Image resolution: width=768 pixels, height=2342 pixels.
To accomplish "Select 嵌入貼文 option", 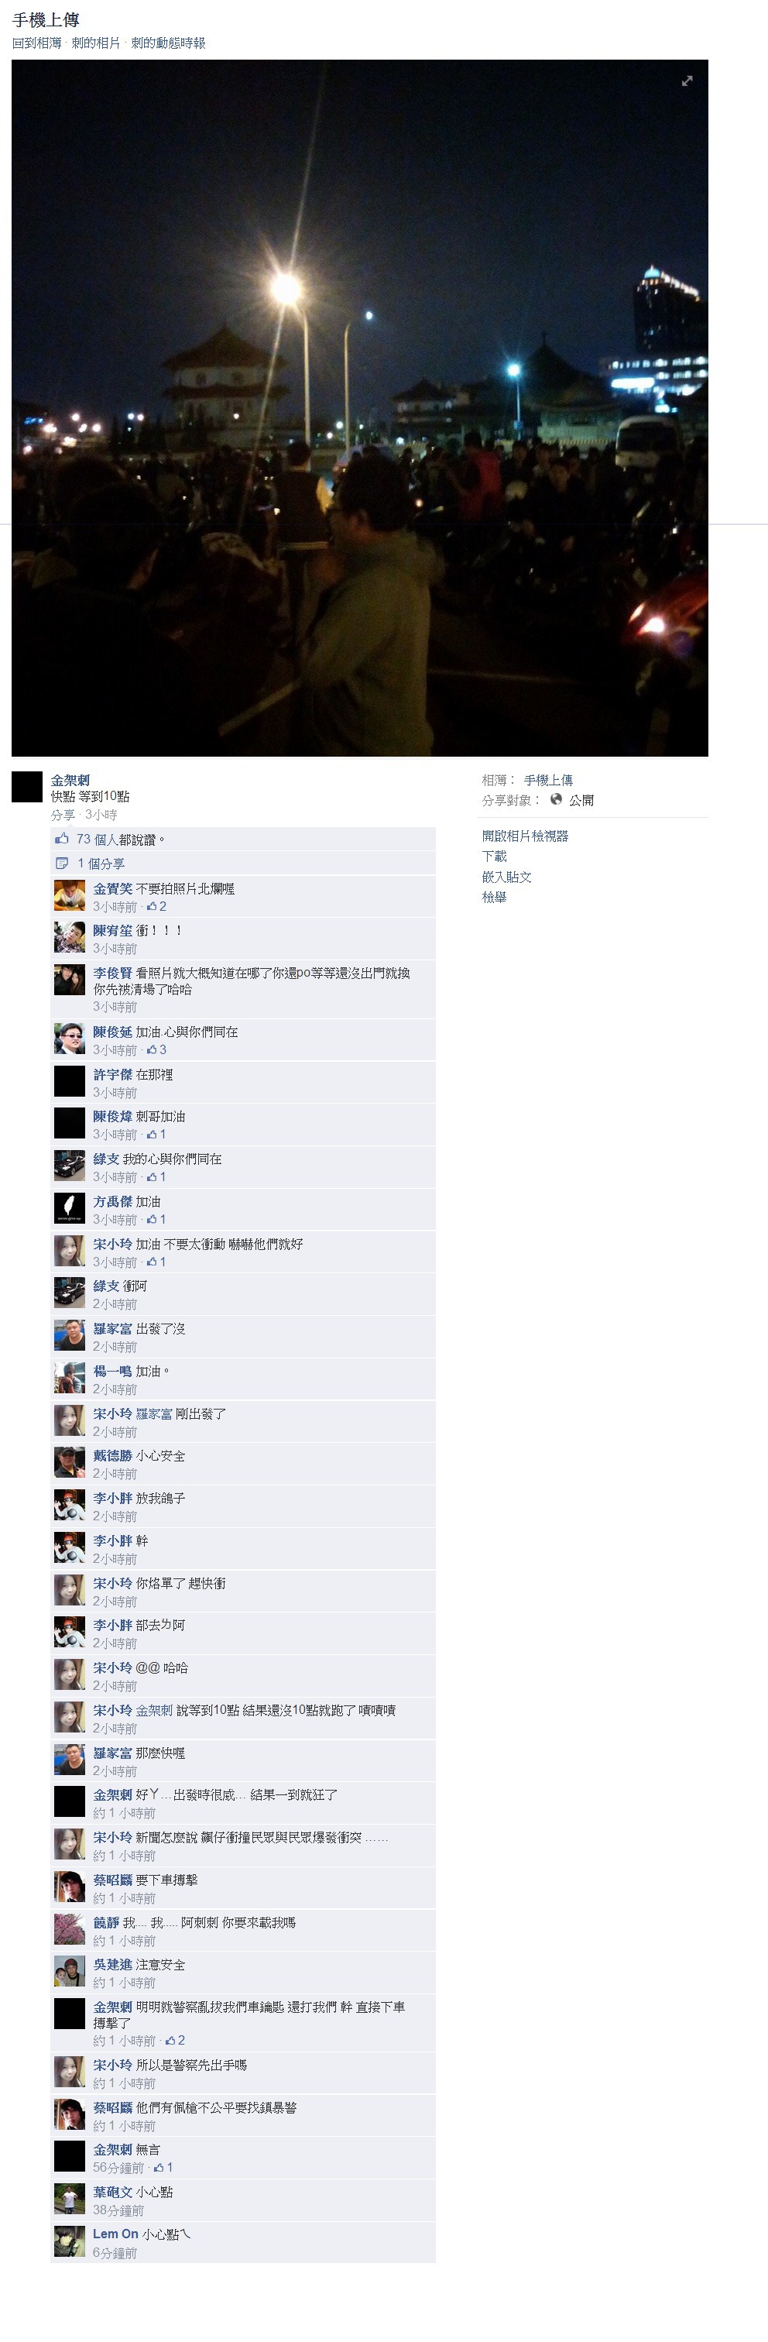I will click(x=507, y=877).
